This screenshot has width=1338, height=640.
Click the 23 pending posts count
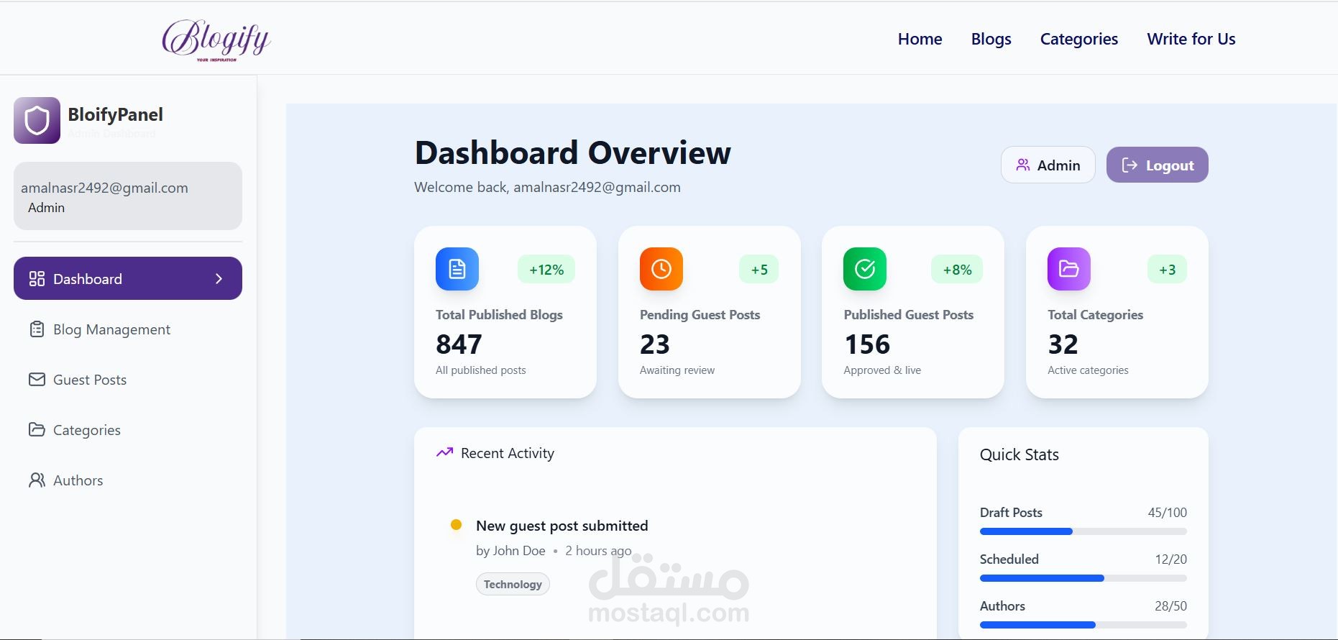[x=655, y=344]
